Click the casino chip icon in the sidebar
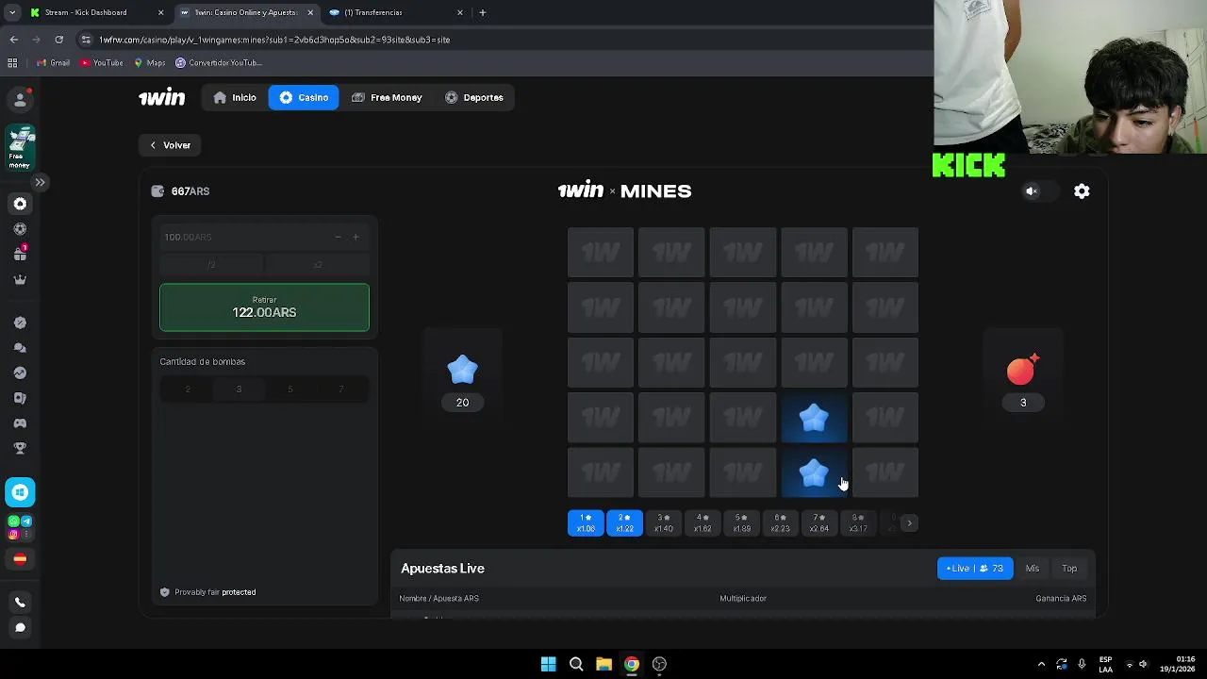The height and width of the screenshot is (679, 1207). 20,204
